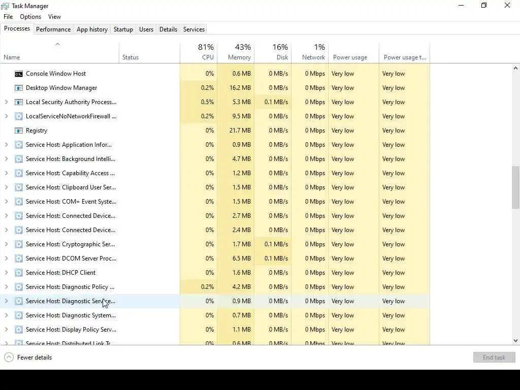Sort by the Disk column header
520x390 pixels.
click(273, 53)
